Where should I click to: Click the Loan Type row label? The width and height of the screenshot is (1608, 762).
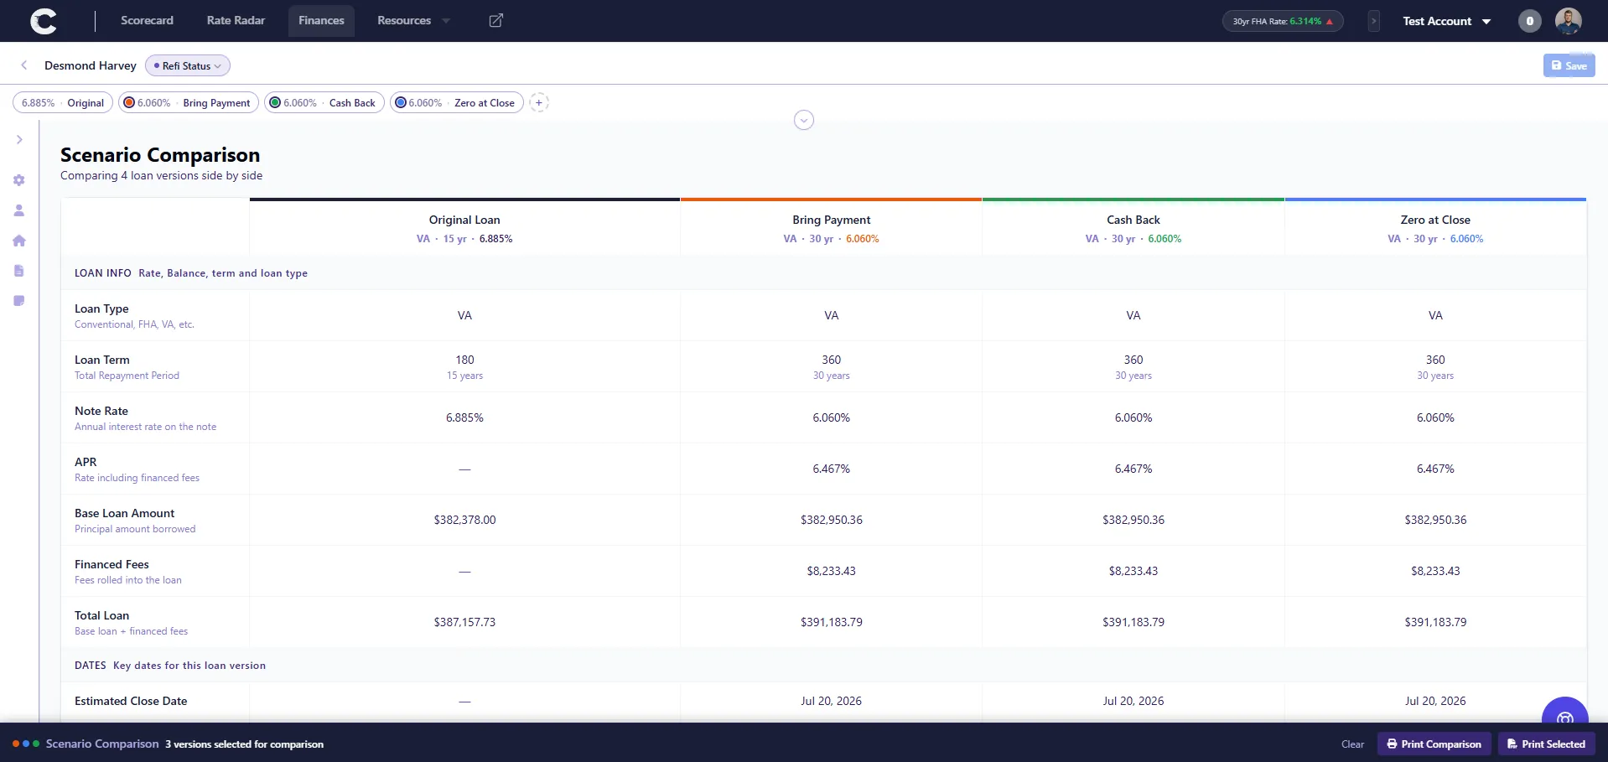101,308
